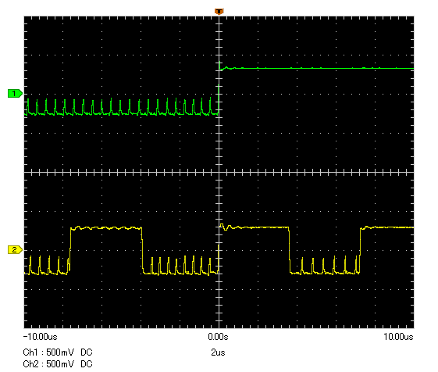Screen dimensions: 438x372
Task: Click the green flat trace after trigger
Action: (x=317, y=68)
